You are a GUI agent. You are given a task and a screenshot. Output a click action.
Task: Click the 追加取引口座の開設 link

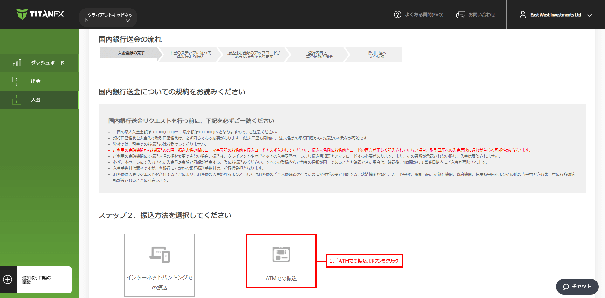click(37, 280)
